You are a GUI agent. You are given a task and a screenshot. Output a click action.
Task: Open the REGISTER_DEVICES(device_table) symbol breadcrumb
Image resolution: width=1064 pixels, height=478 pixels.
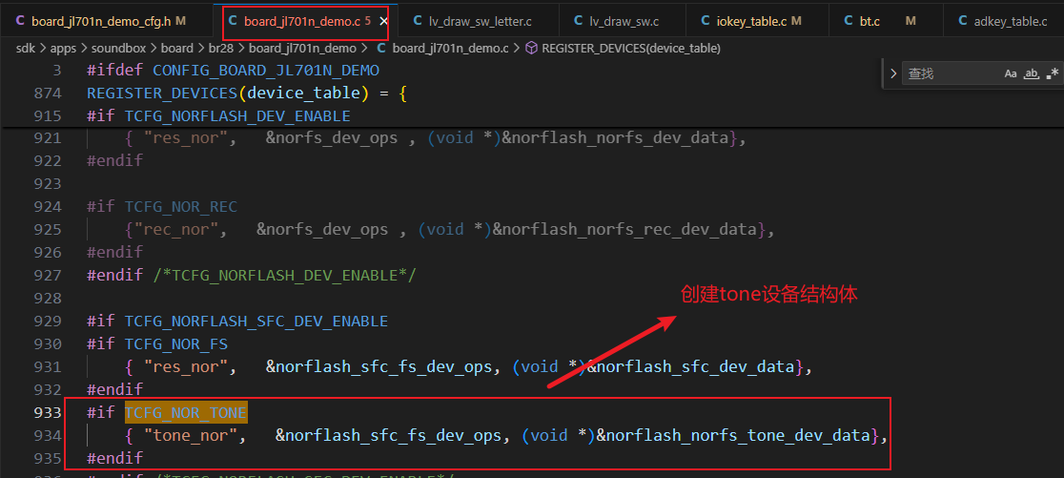coord(631,49)
